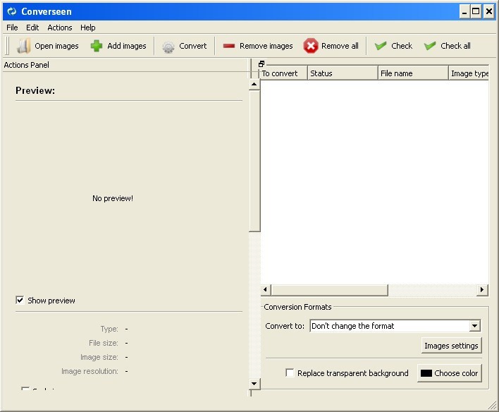Sort by the File name column header
The height and width of the screenshot is (412, 499).
click(413, 73)
